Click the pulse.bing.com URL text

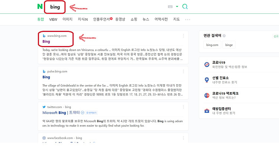point(57,71)
